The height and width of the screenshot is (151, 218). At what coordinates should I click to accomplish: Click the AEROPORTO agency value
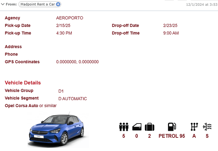[70, 18]
